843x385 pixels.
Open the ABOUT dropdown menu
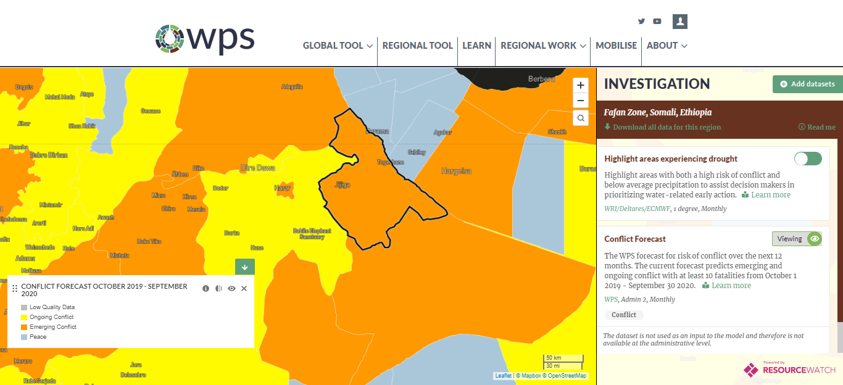click(667, 45)
